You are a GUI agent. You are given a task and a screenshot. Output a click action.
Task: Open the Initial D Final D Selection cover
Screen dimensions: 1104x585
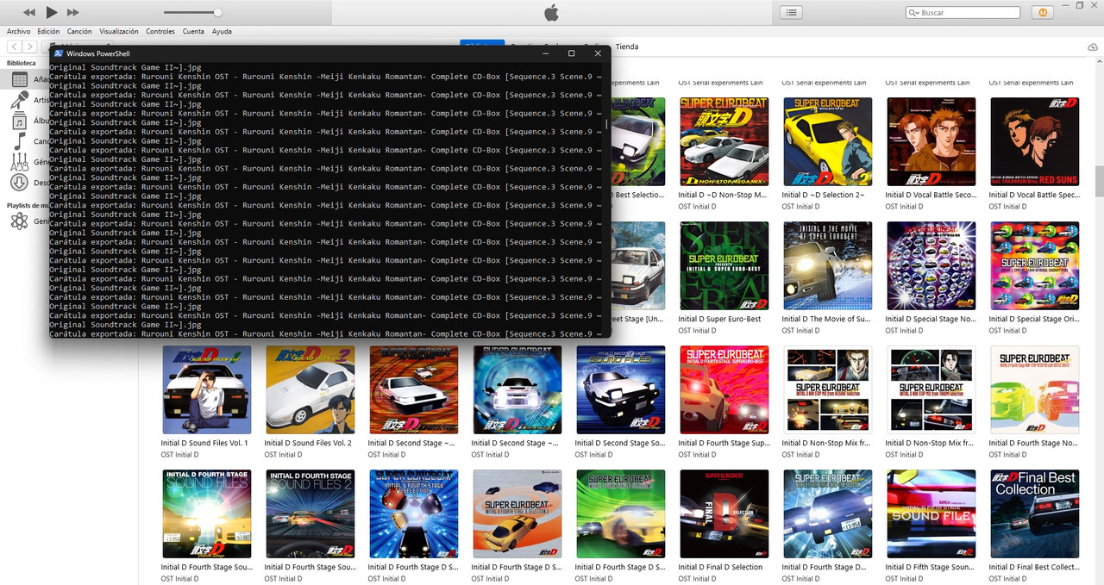click(x=724, y=513)
